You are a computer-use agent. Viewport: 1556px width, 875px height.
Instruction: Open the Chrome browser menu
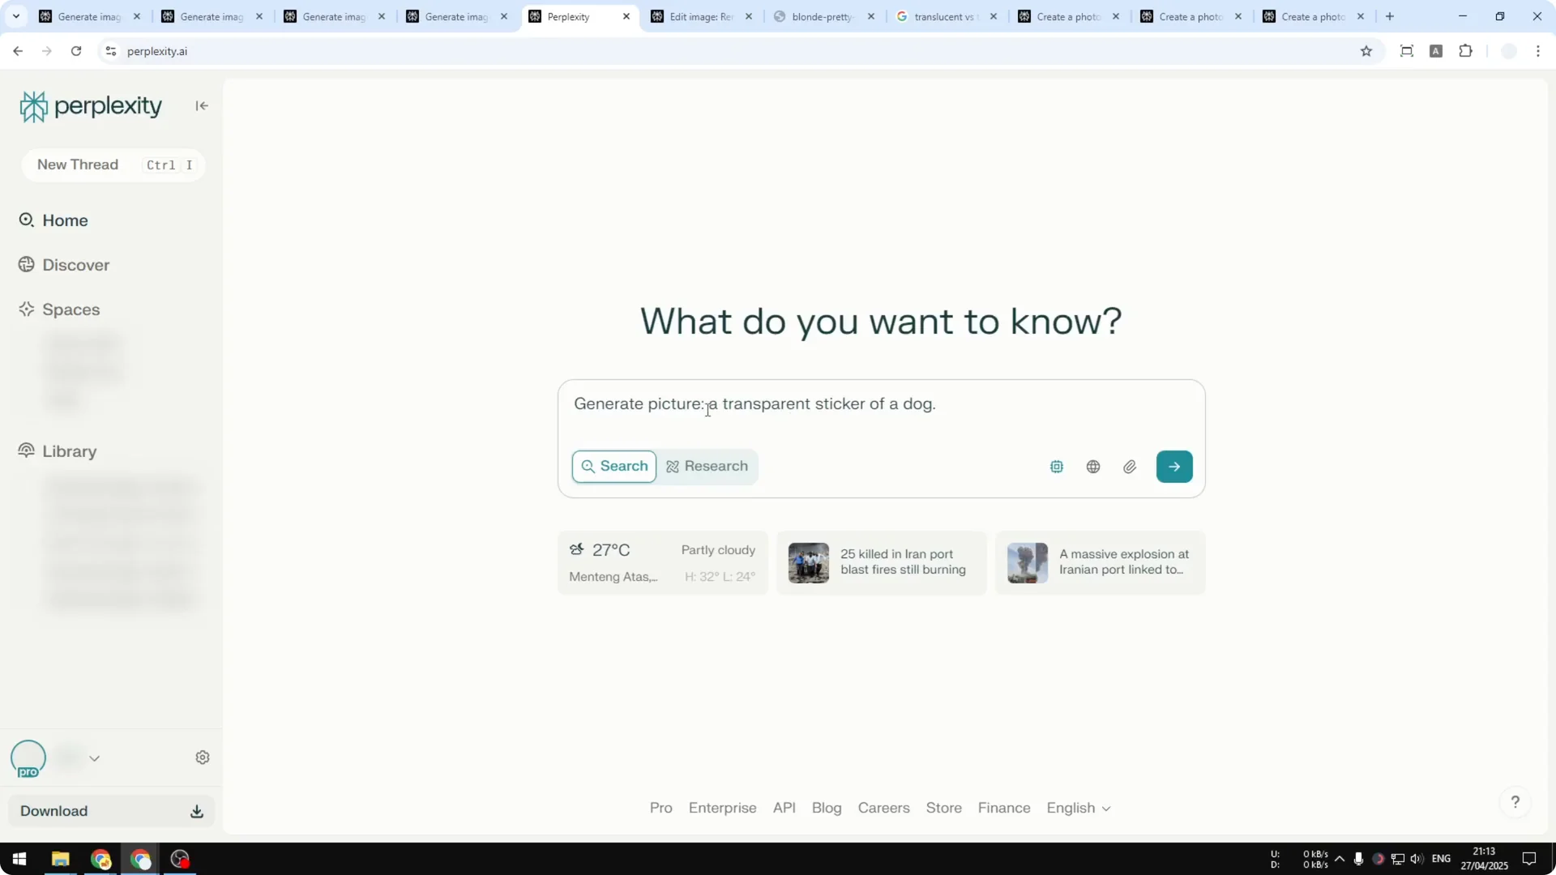tap(1539, 50)
